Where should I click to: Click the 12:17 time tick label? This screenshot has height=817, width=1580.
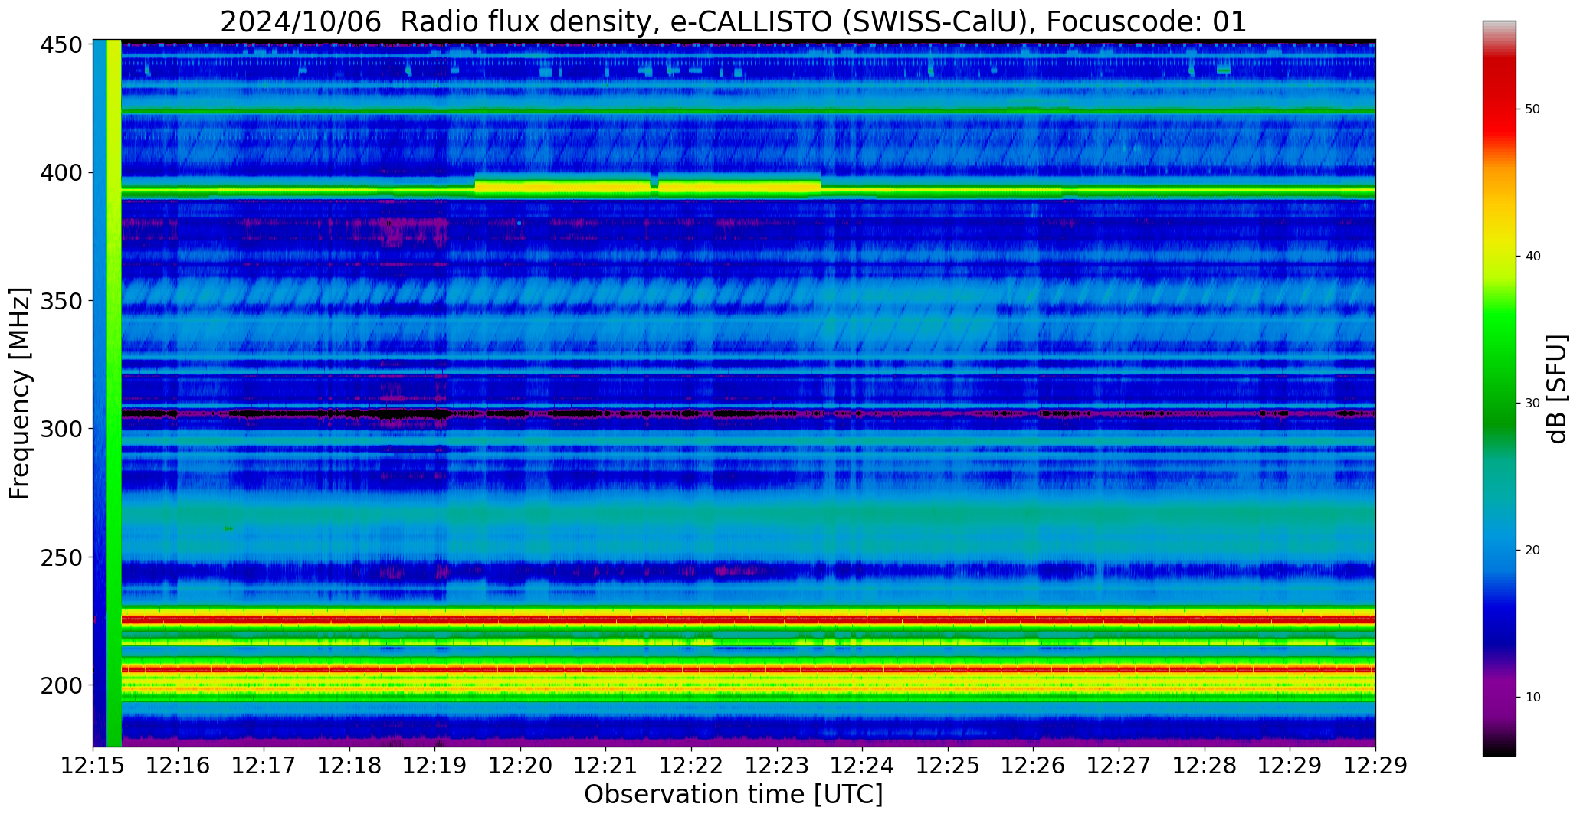pos(264,765)
